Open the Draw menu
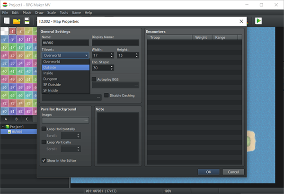284x194 pixels. click(39, 12)
